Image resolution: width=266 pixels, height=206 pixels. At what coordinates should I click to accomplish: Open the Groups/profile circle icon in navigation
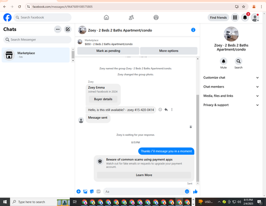click(x=156, y=18)
